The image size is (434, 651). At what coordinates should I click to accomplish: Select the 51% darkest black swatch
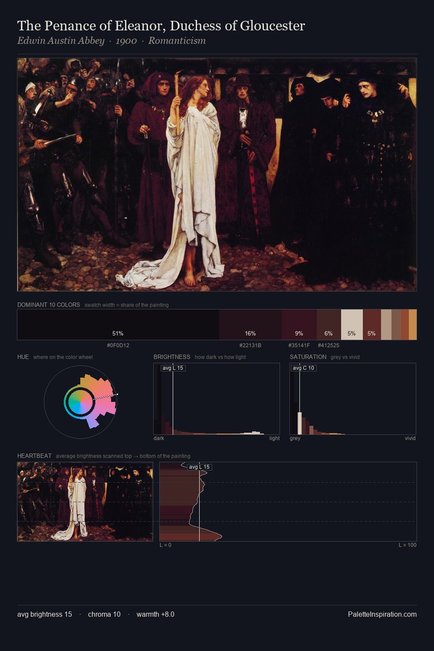(x=118, y=324)
